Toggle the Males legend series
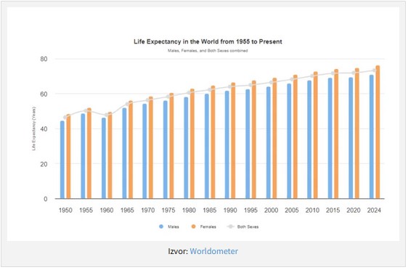 pos(169,226)
